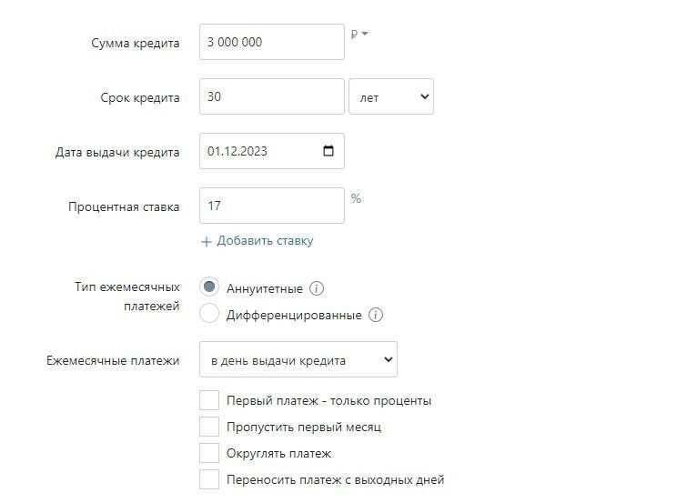Viewport: 677px width, 503px height.
Task: Enable Первый платеж - только проценты checkbox
Action: [209, 400]
